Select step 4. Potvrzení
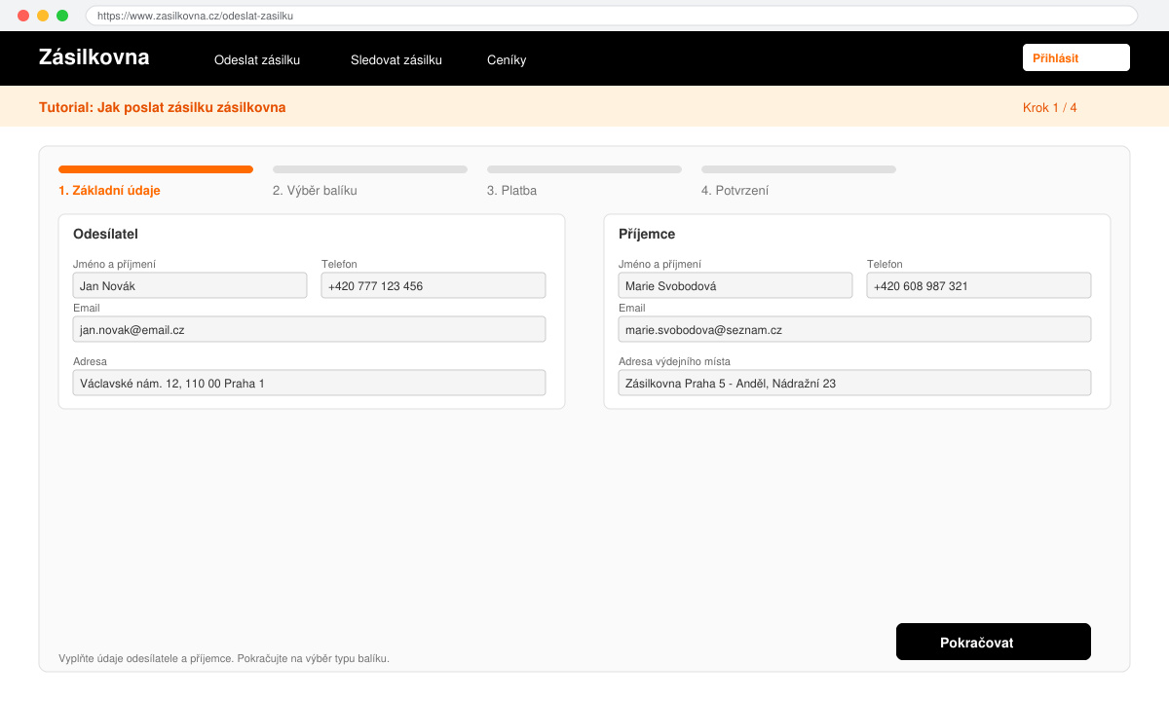 735,191
